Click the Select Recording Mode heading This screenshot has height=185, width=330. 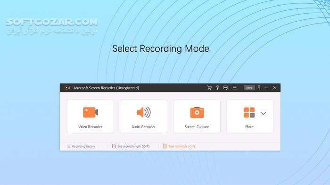pos(161,49)
